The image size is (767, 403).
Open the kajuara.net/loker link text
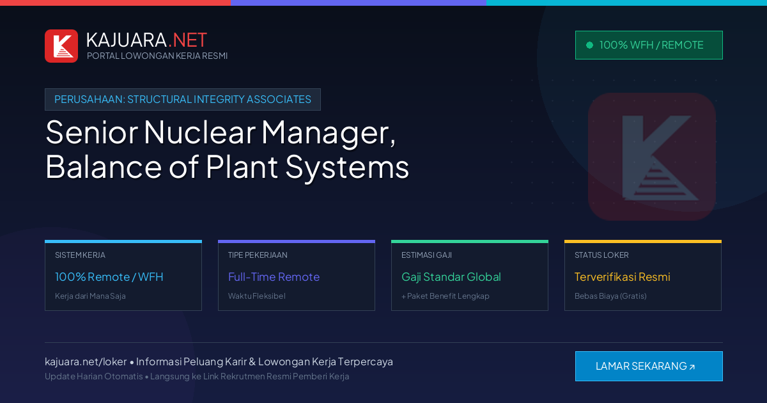[86, 361]
